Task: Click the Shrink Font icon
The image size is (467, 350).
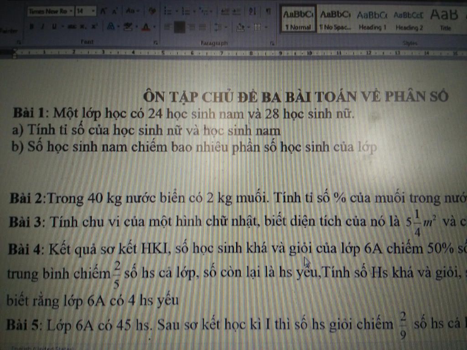Action: (114, 11)
